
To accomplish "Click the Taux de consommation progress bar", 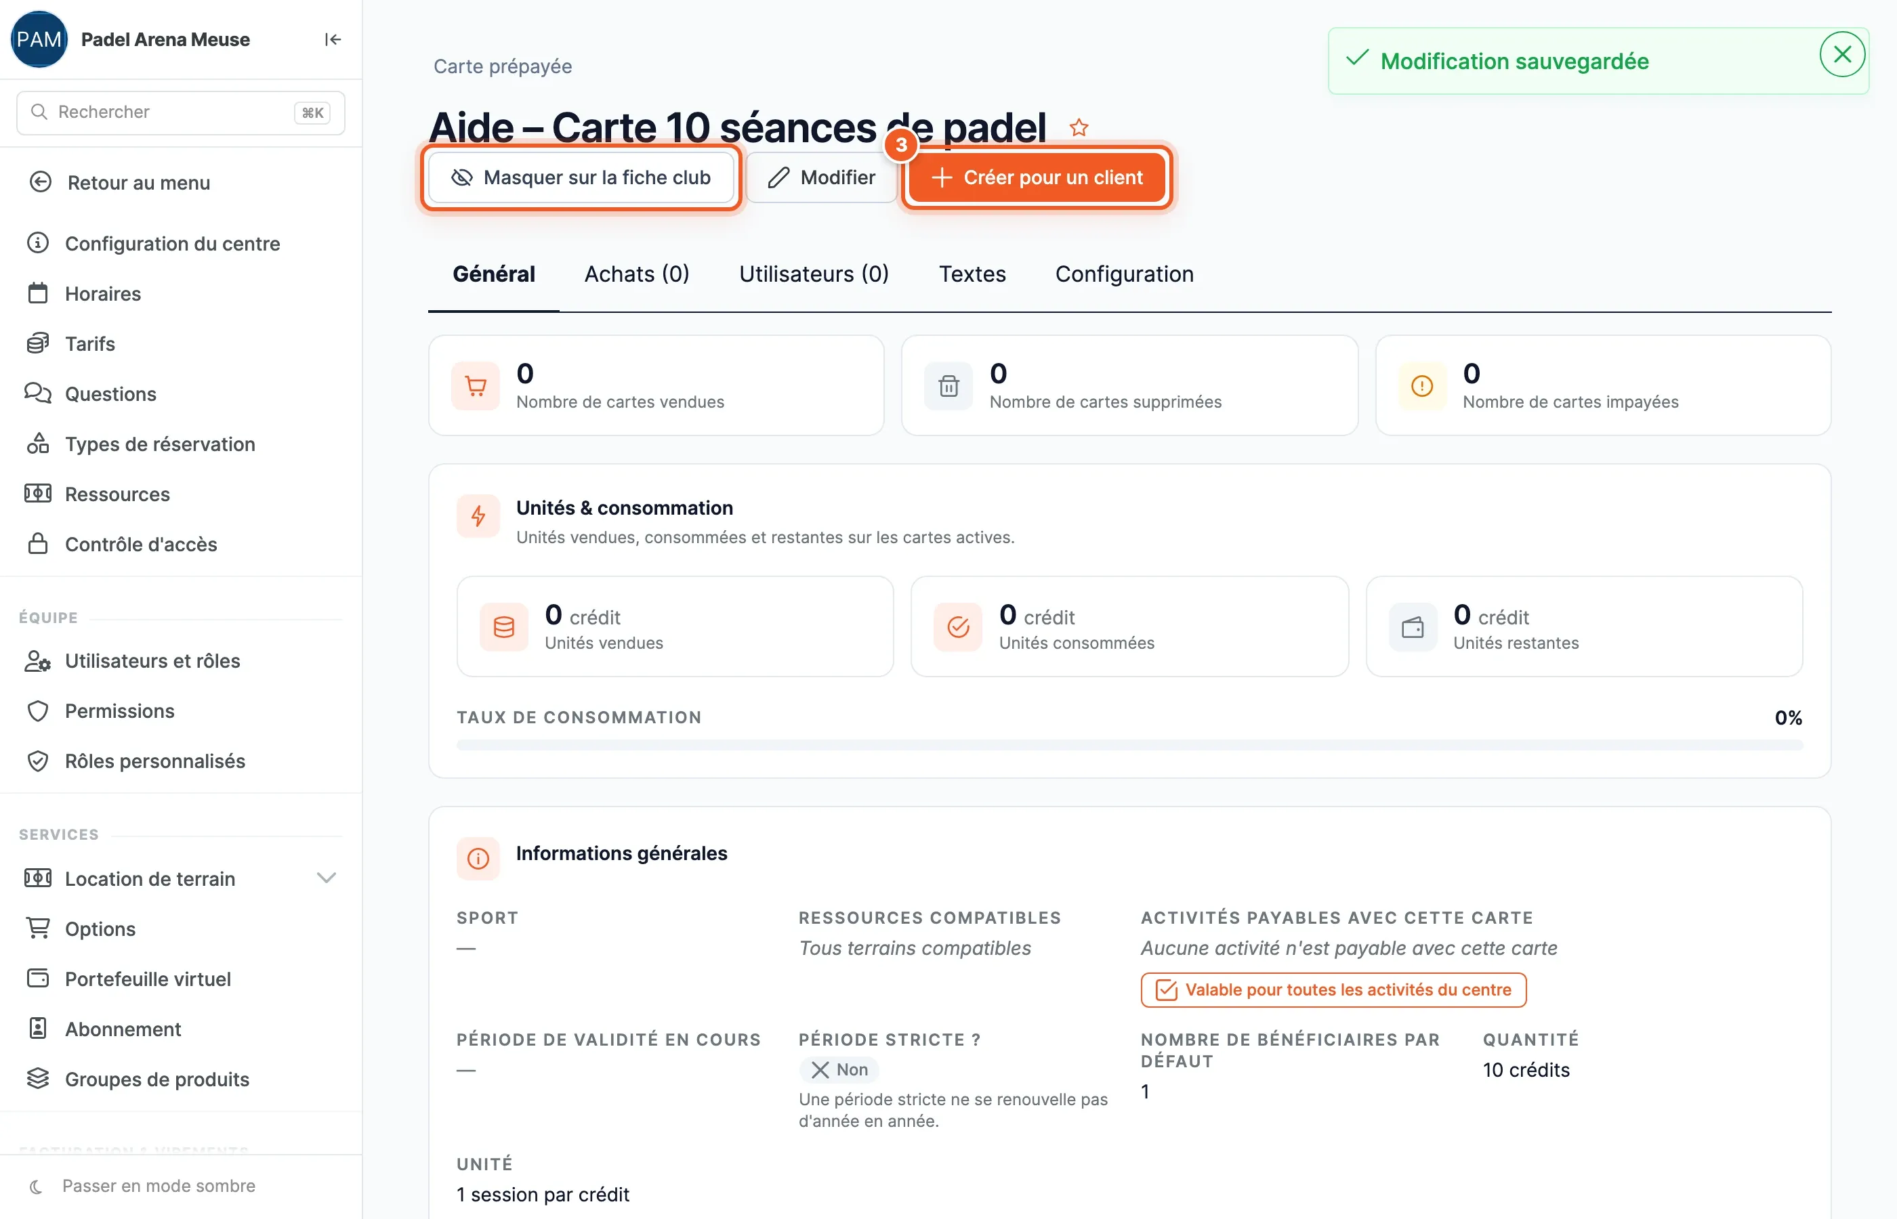I will [x=1129, y=745].
